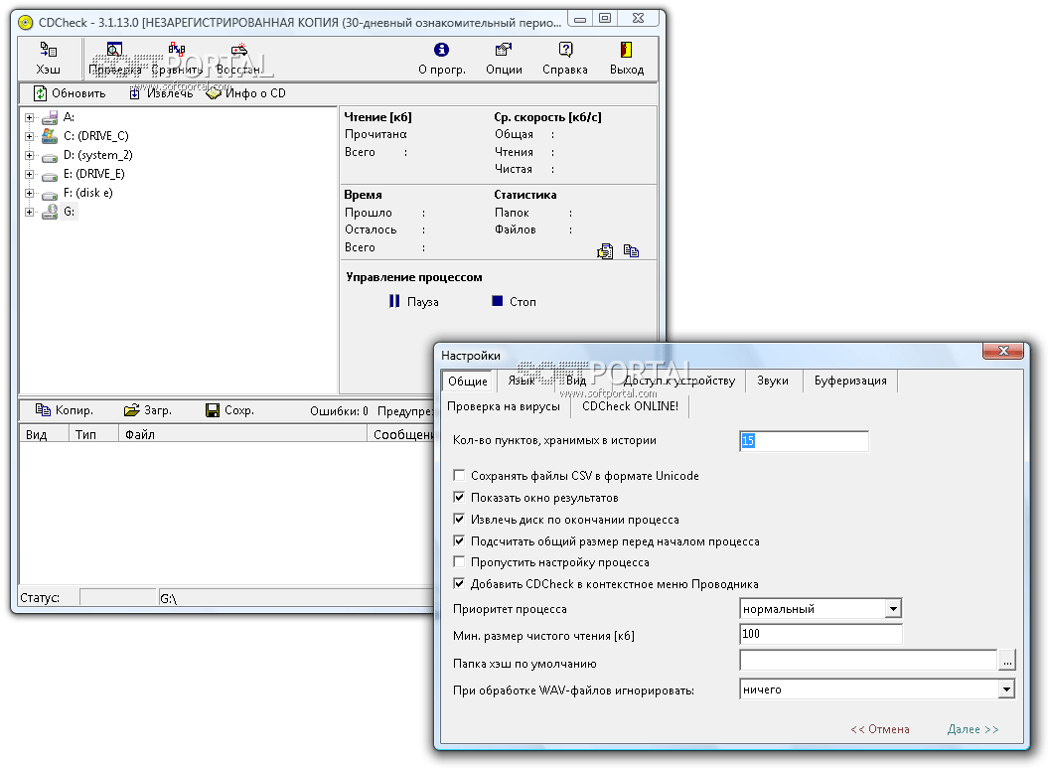Image resolution: width=1048 pixels, height=768 pixels.
Task: Click the history items count input field
Action: (x=804, y=440)
